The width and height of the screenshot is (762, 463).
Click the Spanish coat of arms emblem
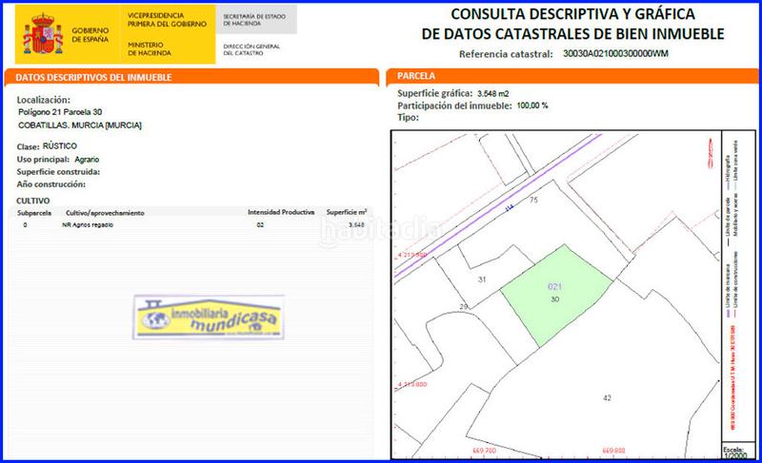[38, 33]
